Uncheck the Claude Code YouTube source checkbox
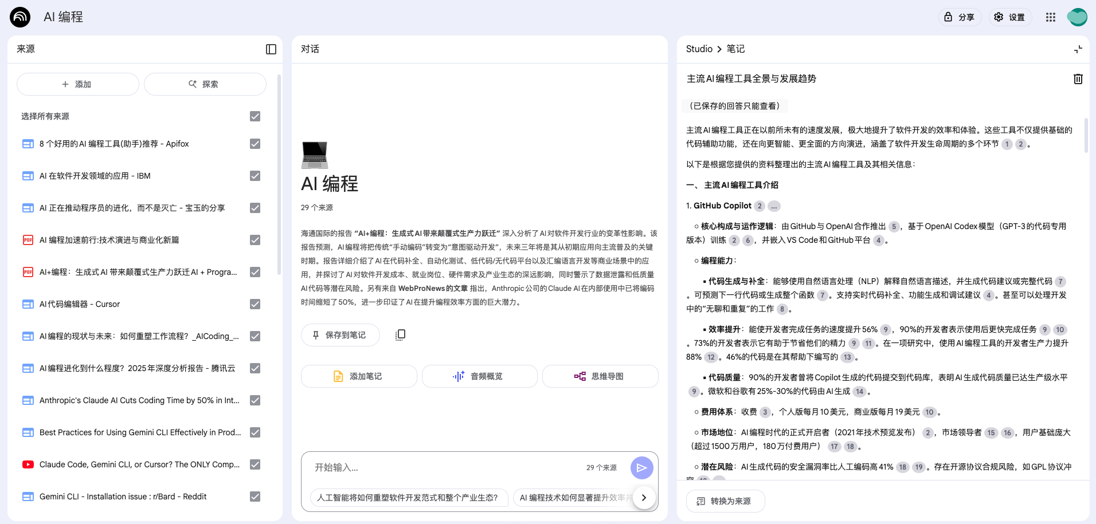The image size is (1096, 524). 255,464
